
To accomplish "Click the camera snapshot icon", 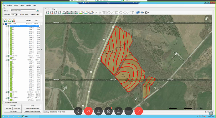I will point(138,12).
